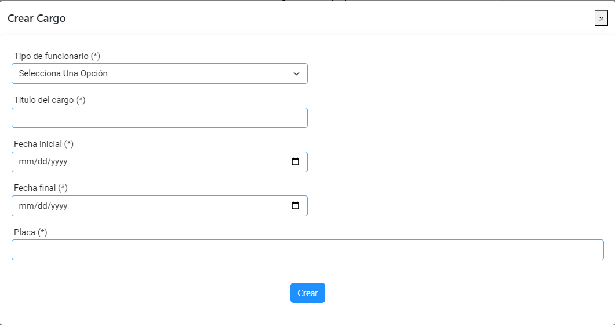
Task: Click the 'Crear Cargo' dialog title
Action: tap(37, 19)
